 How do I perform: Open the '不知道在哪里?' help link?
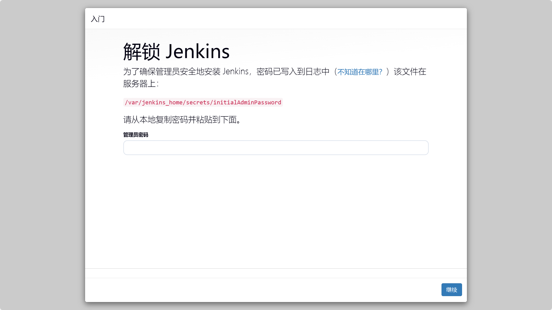click(x=360, y=72)
